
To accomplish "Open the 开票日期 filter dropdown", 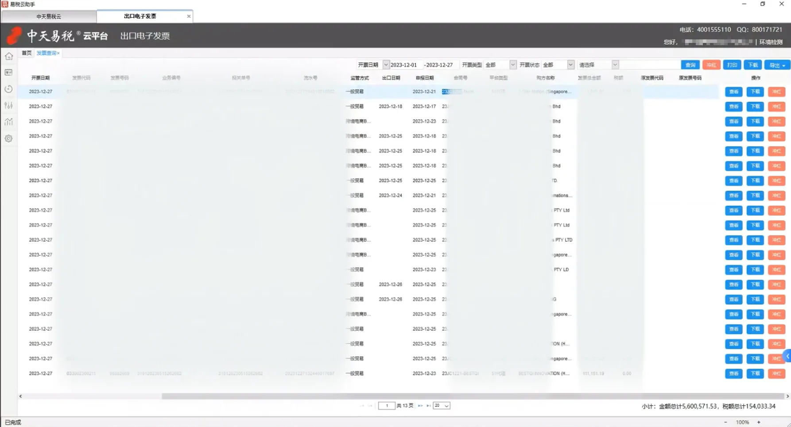I will coord(386,65).
